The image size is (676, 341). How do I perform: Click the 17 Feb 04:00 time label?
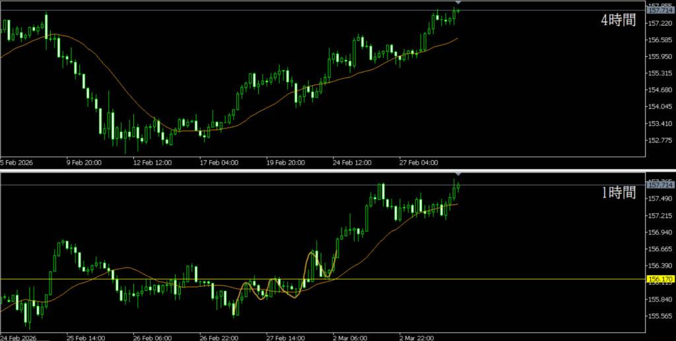point(220,162)
